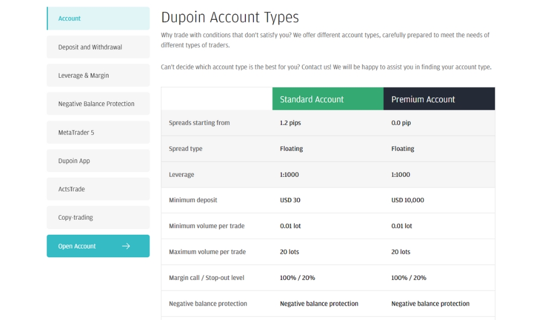Image resolution: width=545 pixels, height=320 pixels.
Task: Select Leverage & Margin in sidebar
Action: [98, 75]
